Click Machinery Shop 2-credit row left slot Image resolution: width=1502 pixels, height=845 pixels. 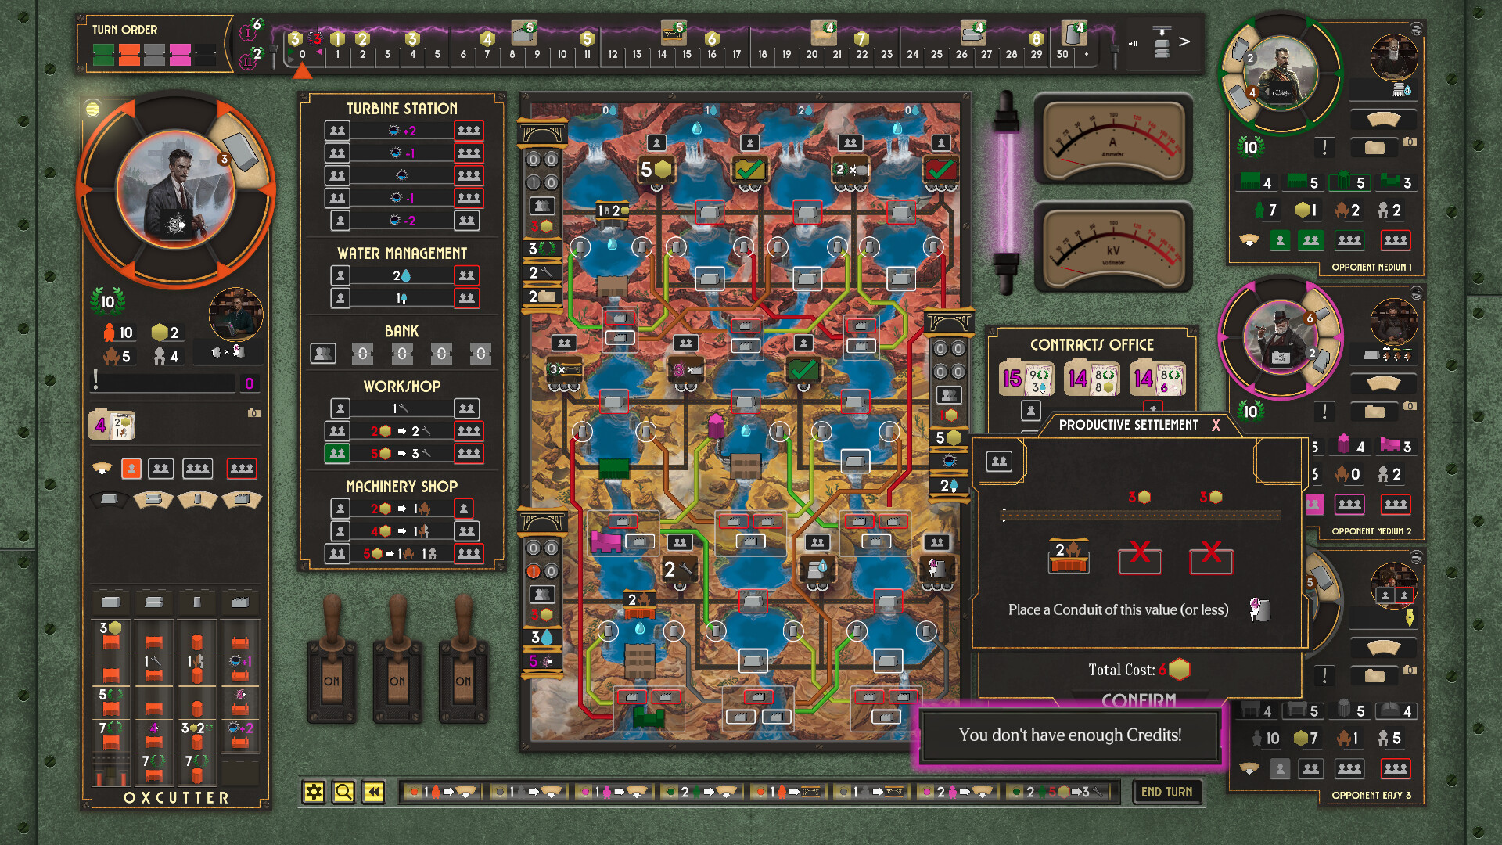click(340, 509)
